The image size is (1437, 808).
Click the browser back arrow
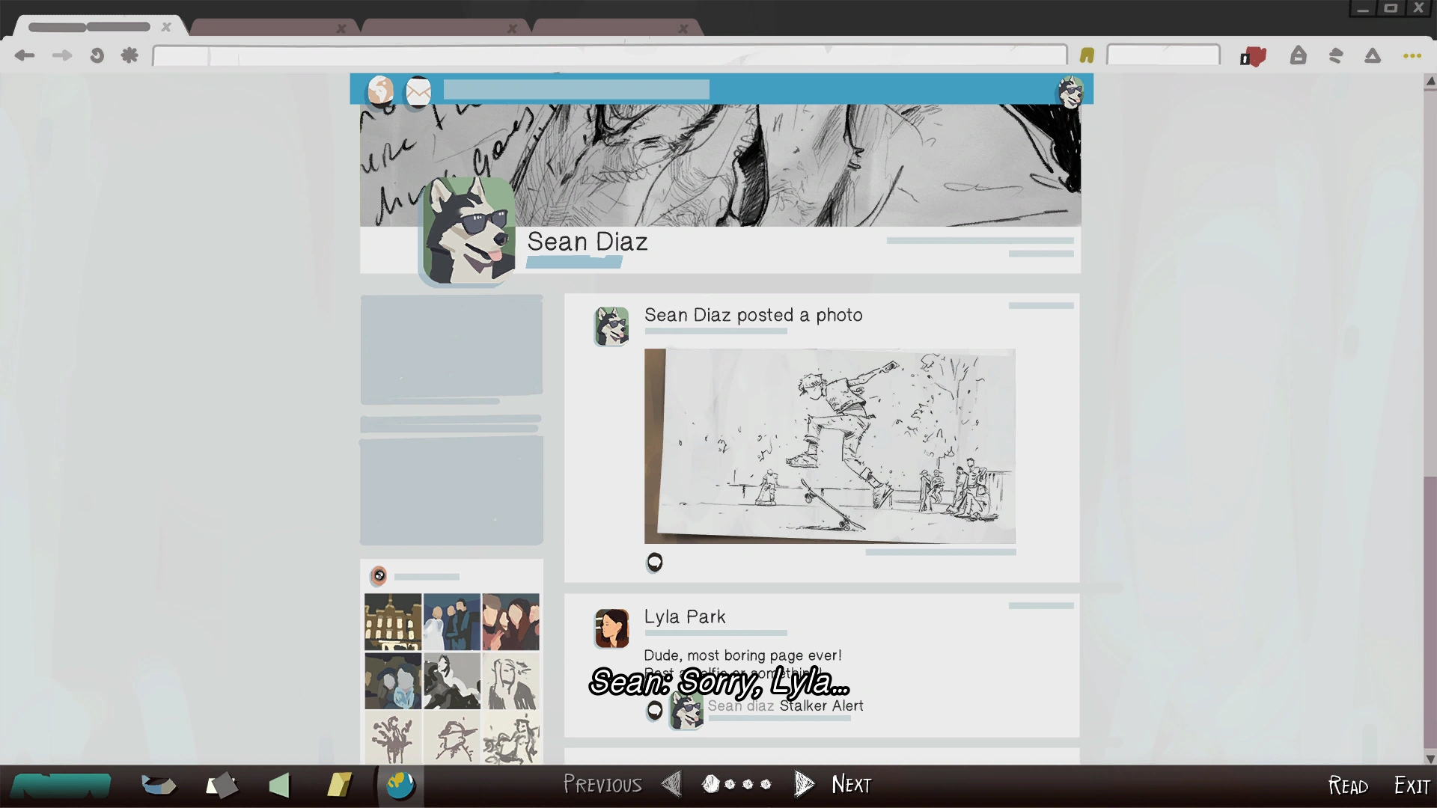[x=25, y=55]
